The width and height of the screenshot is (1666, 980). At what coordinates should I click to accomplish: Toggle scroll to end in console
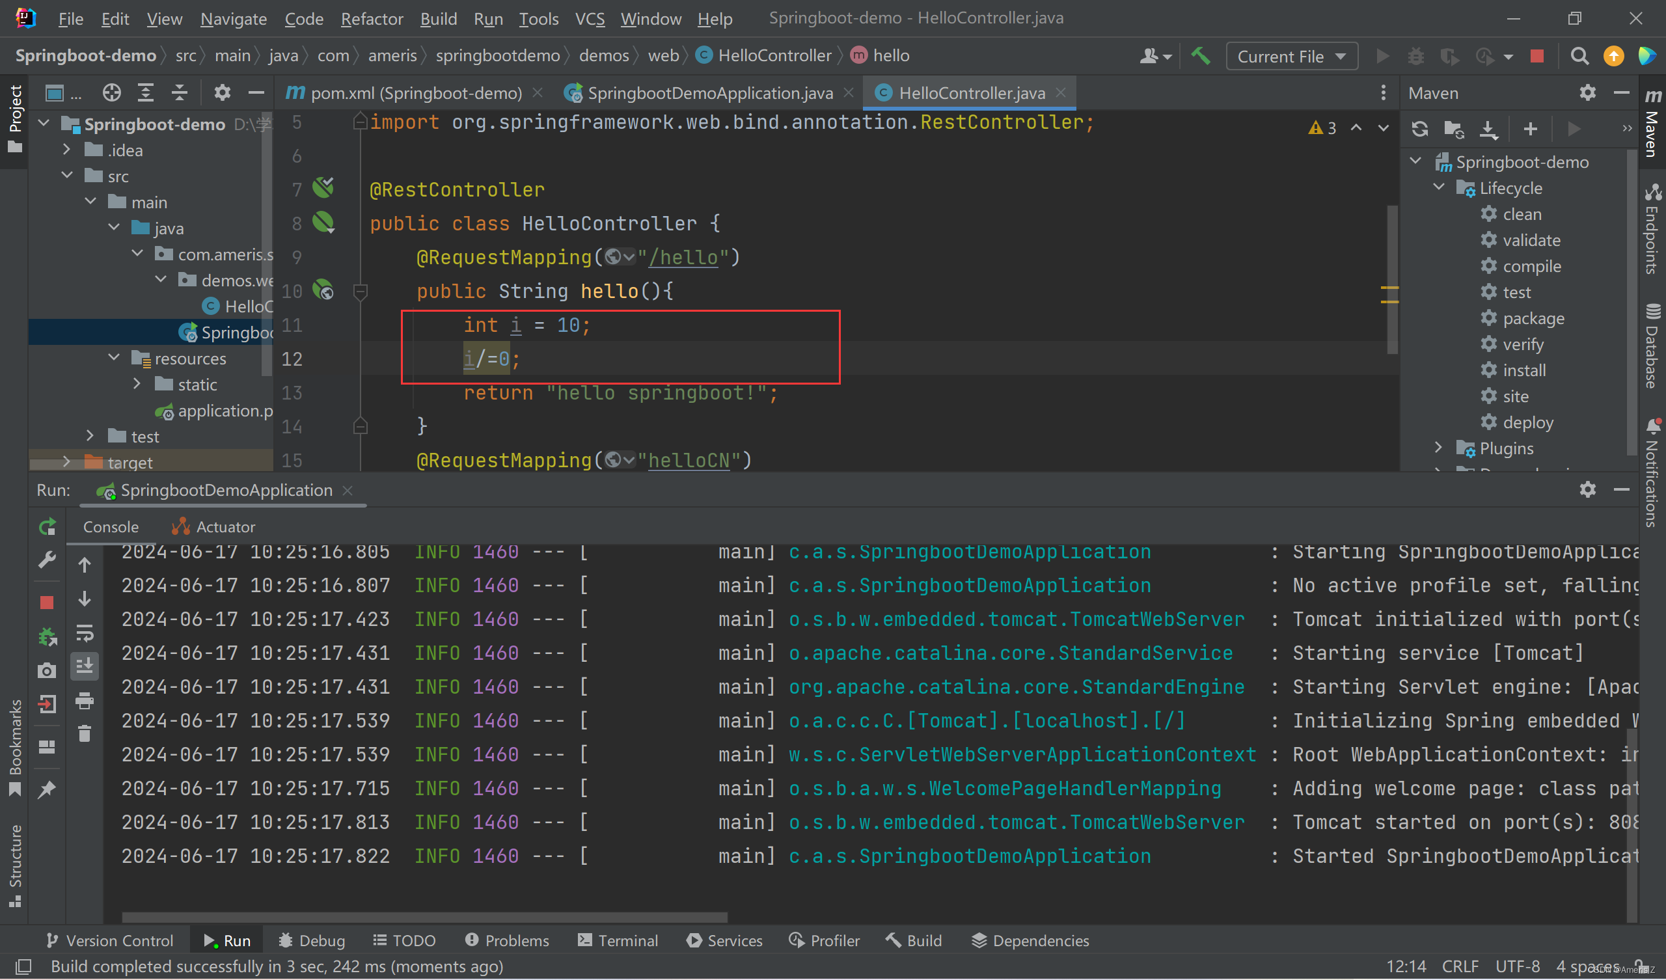[85, 666]
